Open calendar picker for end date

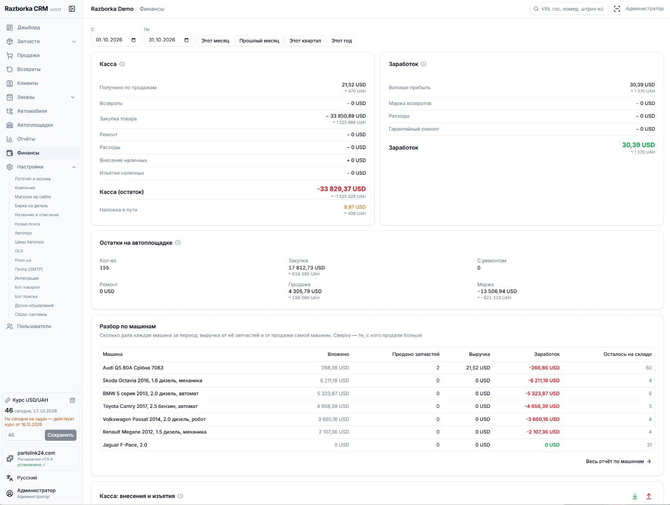point(186,40)
